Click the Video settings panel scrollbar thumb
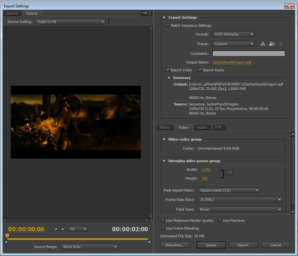 click(x=293, y=171)
